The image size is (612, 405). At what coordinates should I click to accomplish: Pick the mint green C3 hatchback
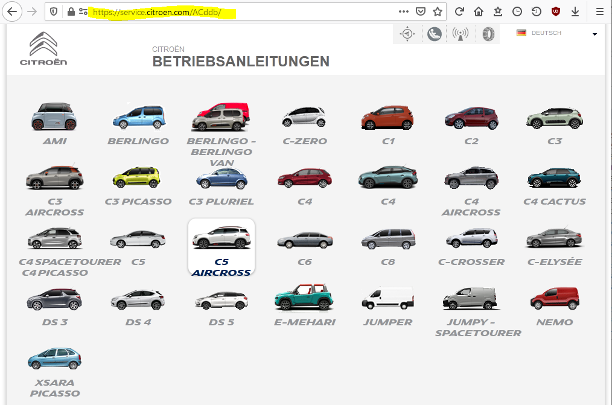[554, 124]
